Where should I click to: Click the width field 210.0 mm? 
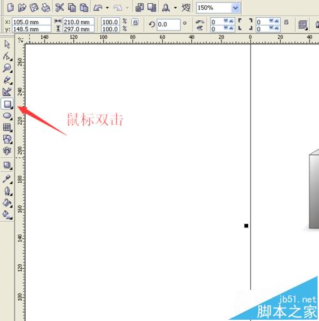point(78,22)
